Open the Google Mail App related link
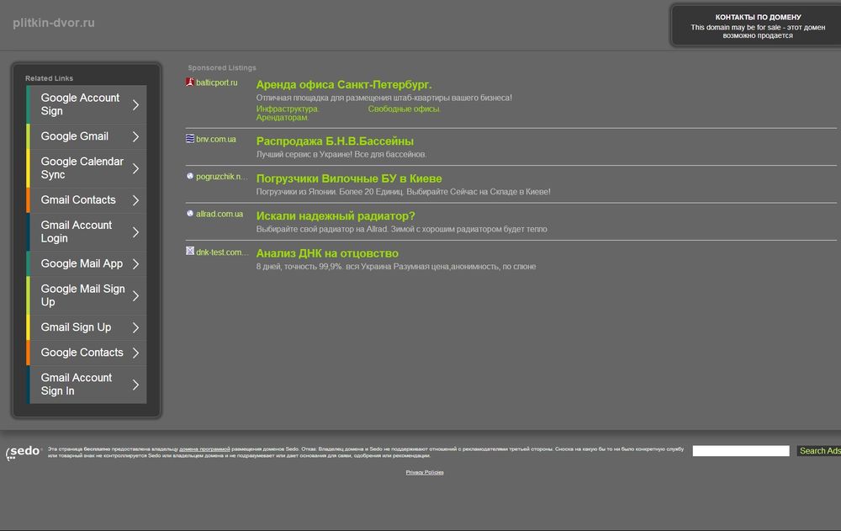Viewport: 841px width, 531px height. pos(87,263)
